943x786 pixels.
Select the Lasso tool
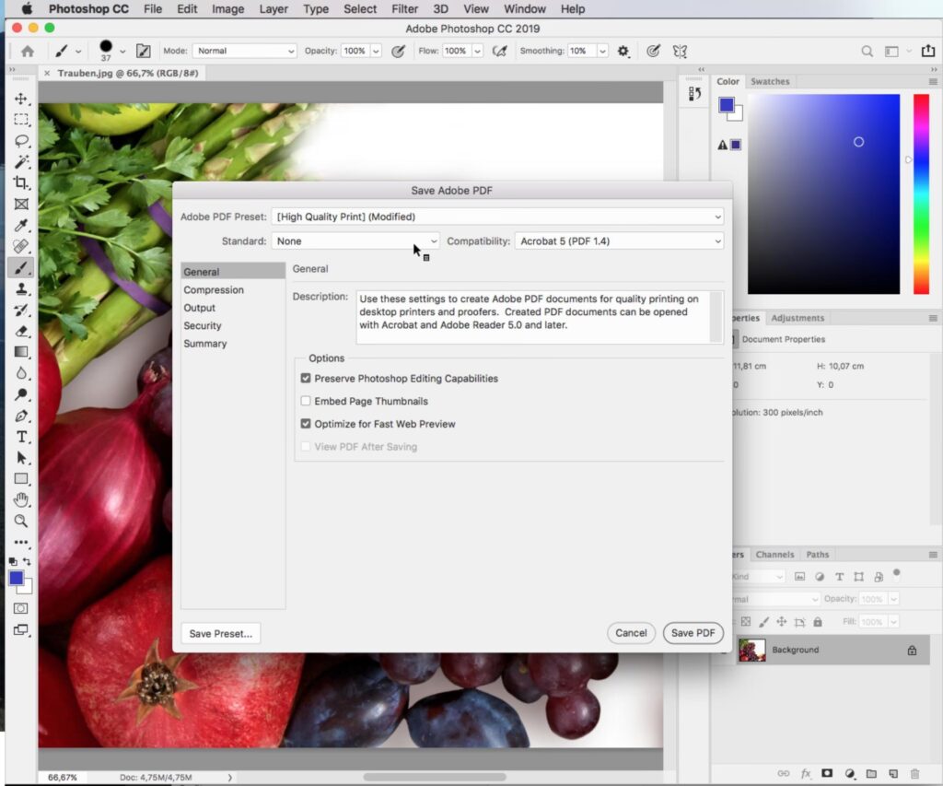(x=21, y=141)
